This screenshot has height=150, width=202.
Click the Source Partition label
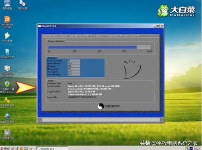click(54, 86)
